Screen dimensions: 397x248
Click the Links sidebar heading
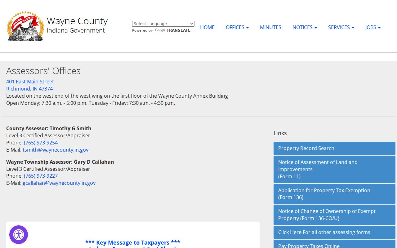280,133
